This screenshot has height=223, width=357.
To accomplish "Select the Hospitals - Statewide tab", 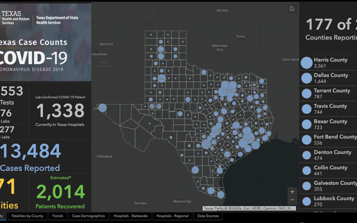I will [x=131, y=216].
